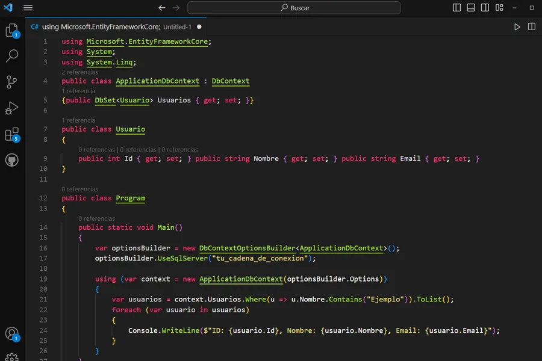Click '0 referencias' CodeLens above Main method
The width and height of the screenshot is (542, 361).
(96, 218)
